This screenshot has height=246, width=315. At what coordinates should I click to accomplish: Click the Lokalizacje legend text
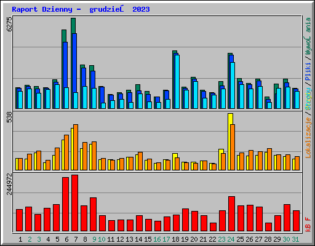tap(308, 137)
